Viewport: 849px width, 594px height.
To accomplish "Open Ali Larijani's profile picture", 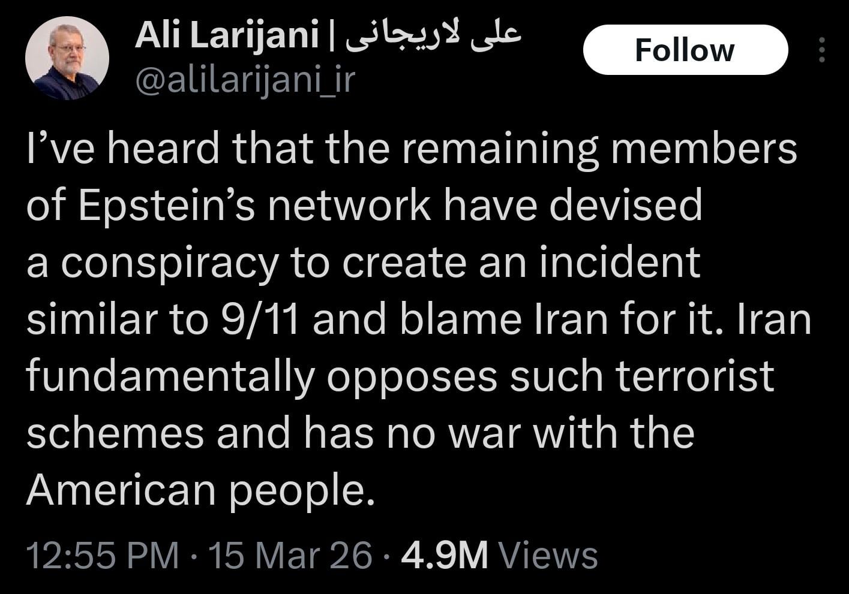I will pyautogui.click(x=67, y=58).
